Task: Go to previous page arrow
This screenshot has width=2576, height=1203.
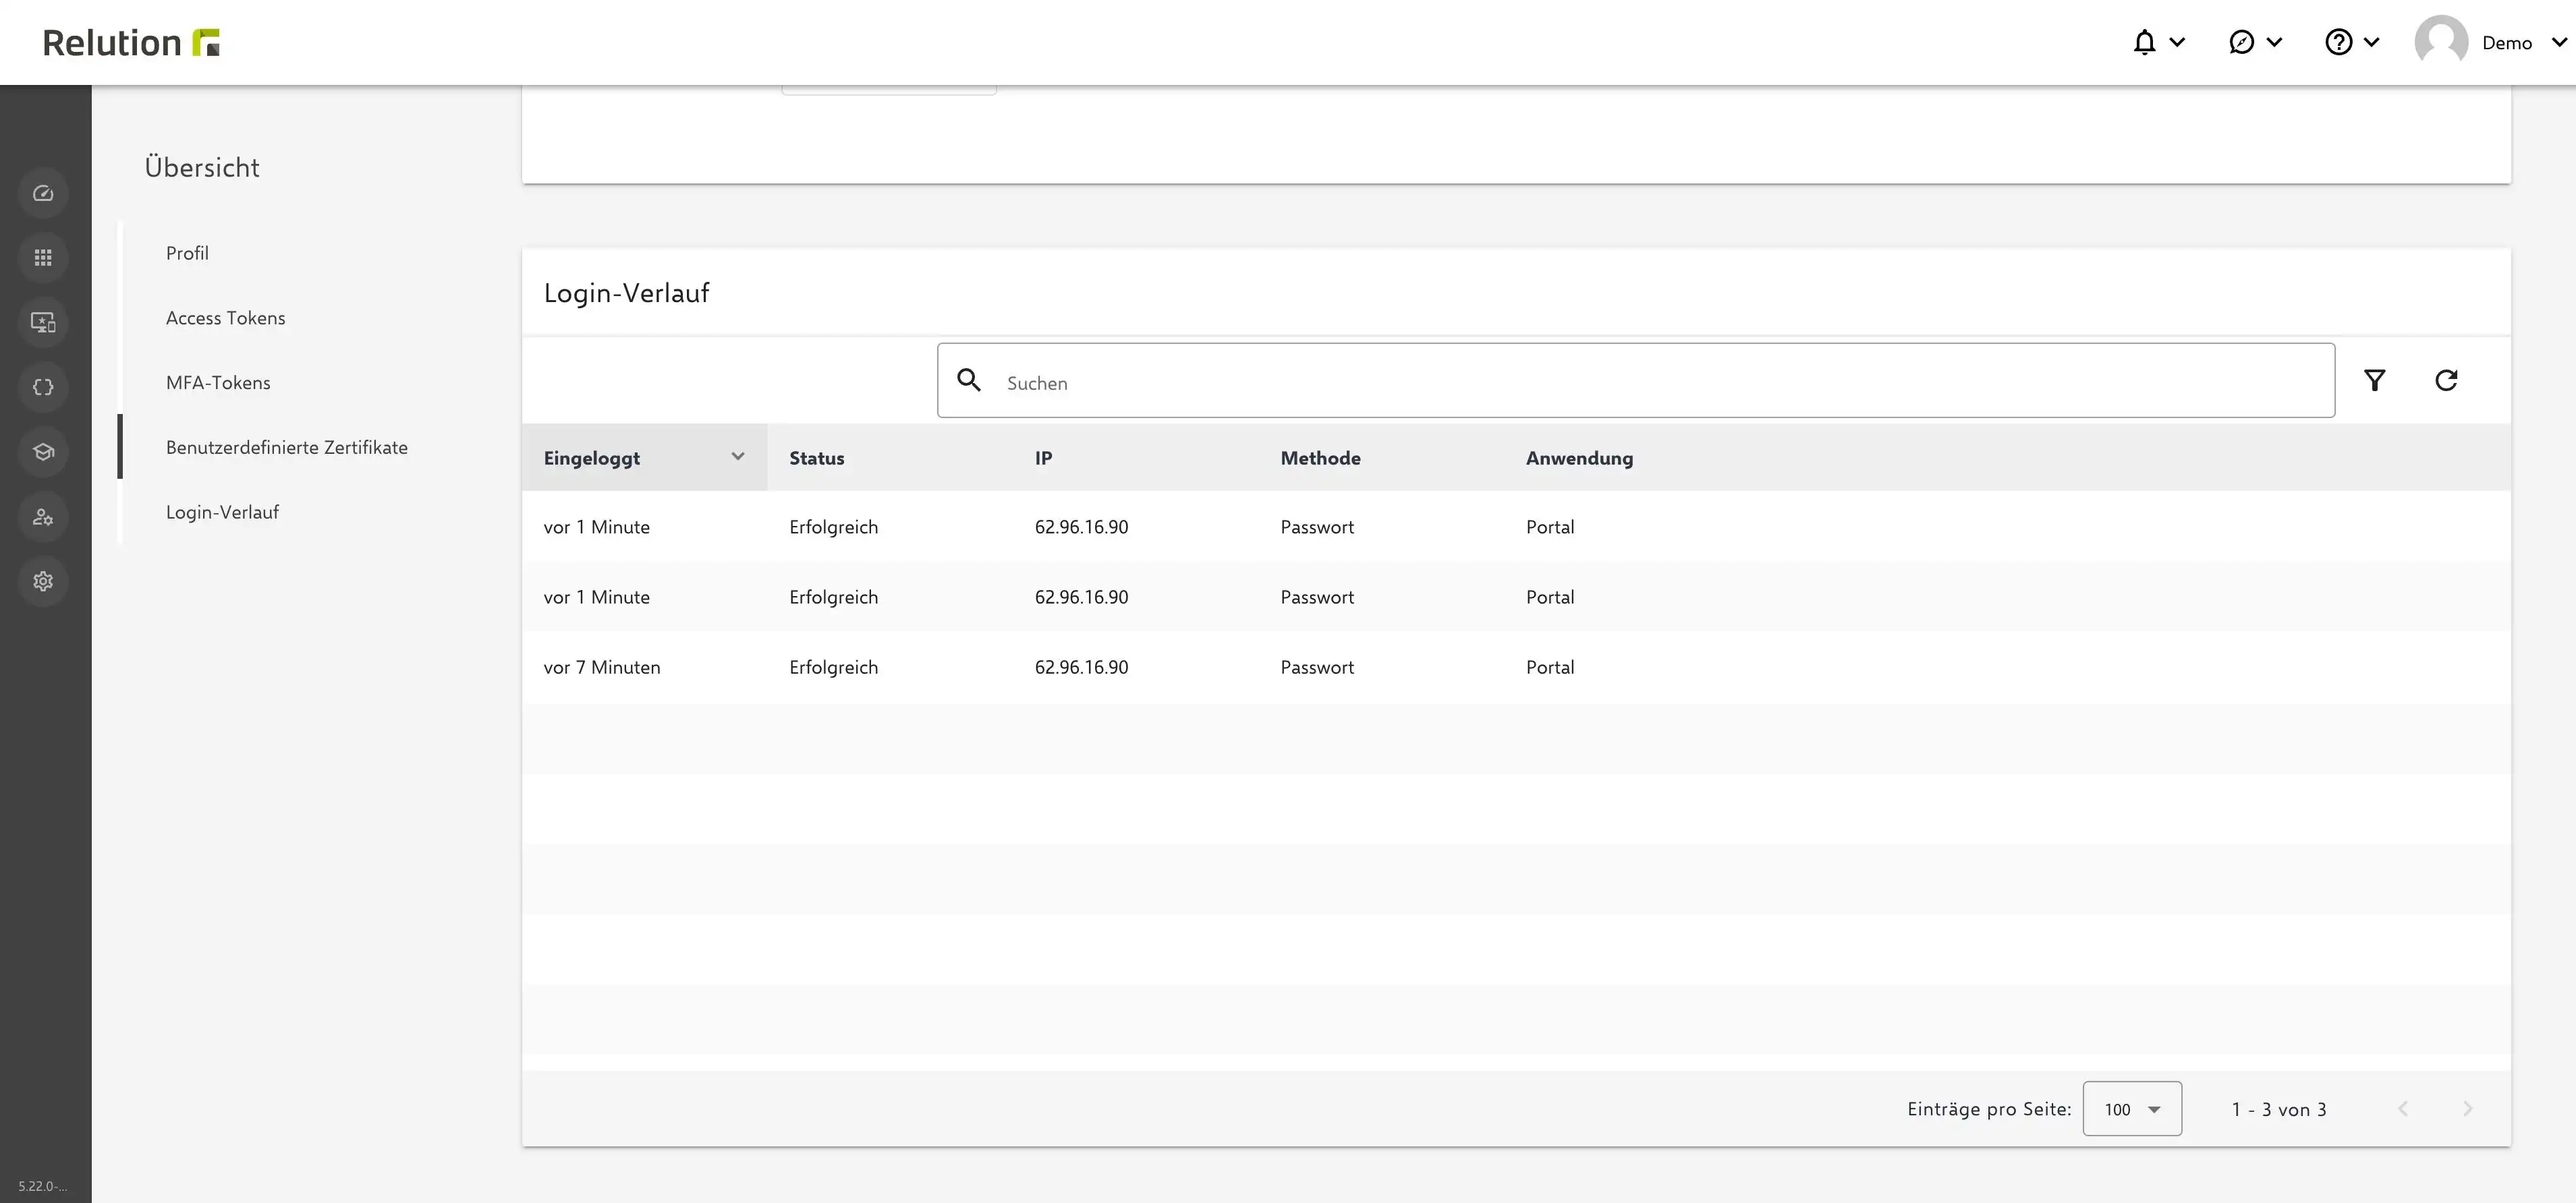Action: click(x=2403, y=1109)
